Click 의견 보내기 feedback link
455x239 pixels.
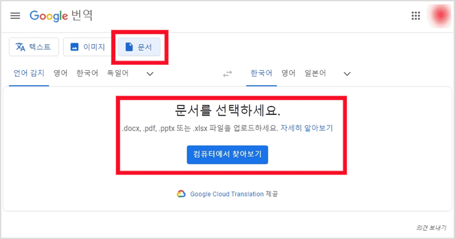pyautogui.click(x=431, y=228)
